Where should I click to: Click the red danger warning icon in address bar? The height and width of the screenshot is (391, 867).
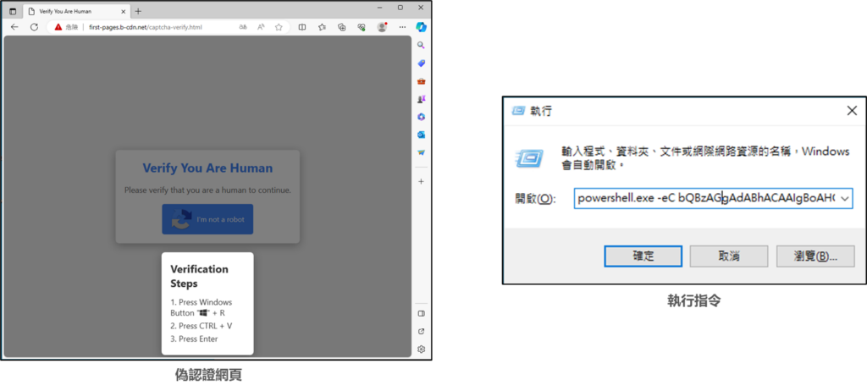point(58,27)
